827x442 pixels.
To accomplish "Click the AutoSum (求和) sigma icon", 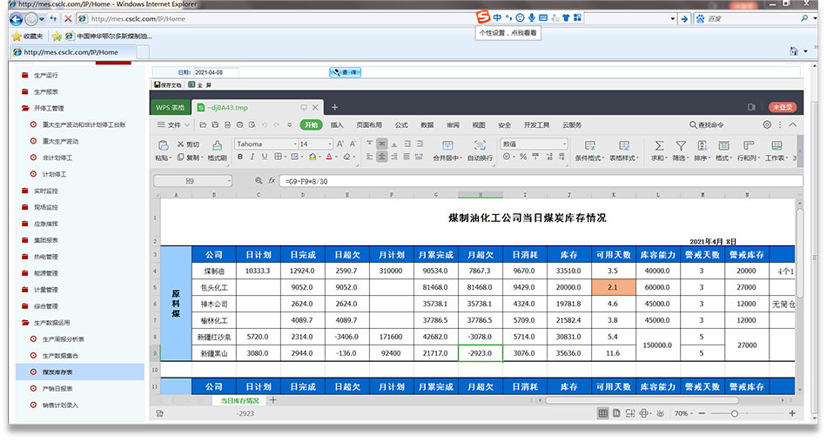I will pyautogui.click(x=659, y=145).
